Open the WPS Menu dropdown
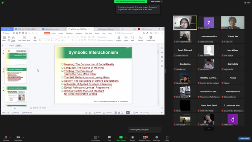Screen dimensions: 252x142 7,33
